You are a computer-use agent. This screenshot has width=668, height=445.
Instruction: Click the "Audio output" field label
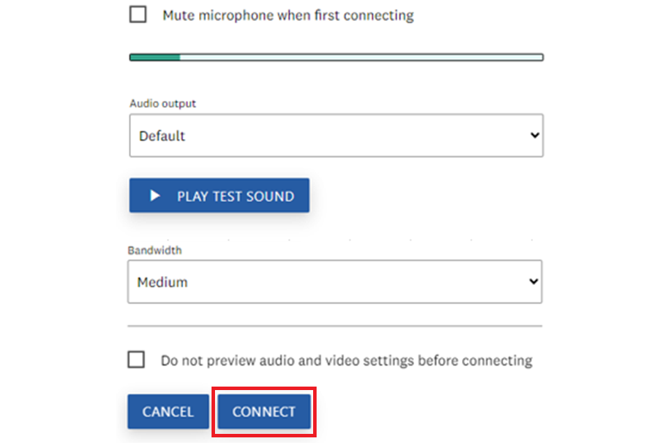[x=163, y=104]
